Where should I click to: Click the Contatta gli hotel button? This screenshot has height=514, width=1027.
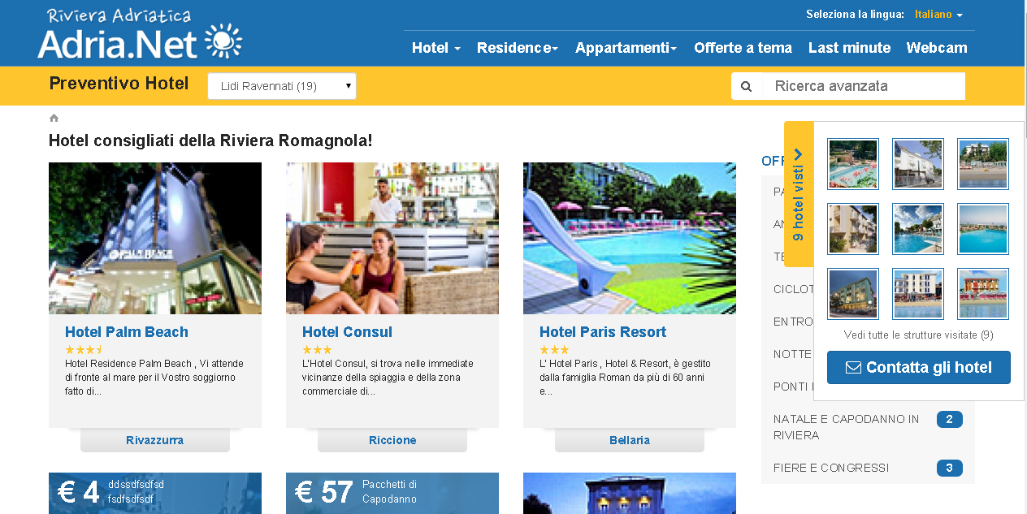[919, 367]
